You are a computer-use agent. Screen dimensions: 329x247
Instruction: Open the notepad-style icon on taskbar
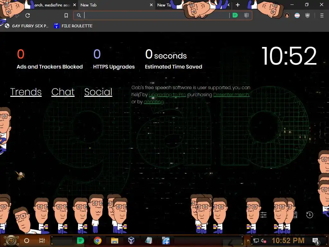(x=148, y=241)
